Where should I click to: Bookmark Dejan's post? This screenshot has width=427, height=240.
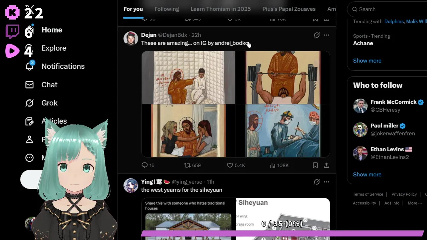click(315, 165)
